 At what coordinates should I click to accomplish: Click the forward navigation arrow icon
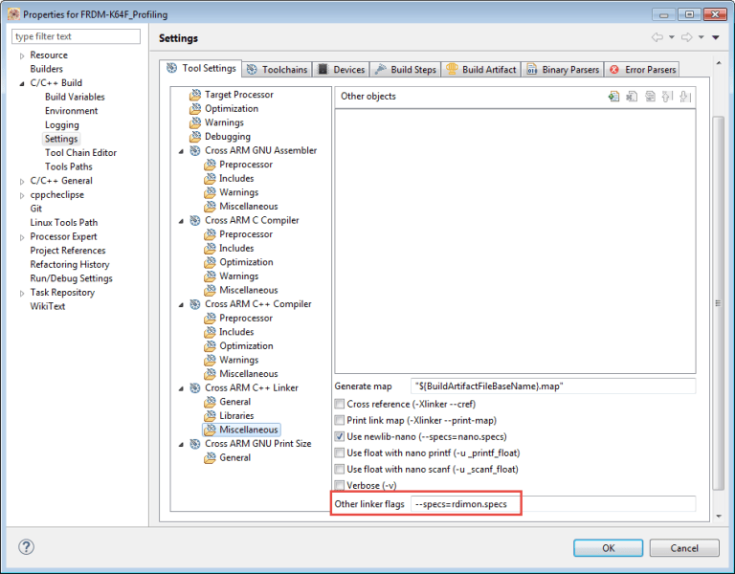pos(687,37)
